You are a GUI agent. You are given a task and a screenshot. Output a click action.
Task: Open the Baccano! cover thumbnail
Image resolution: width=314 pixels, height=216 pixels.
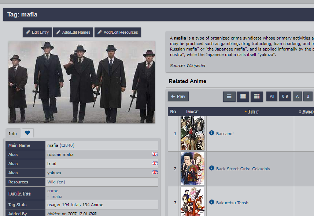click(x=192, y=133)
